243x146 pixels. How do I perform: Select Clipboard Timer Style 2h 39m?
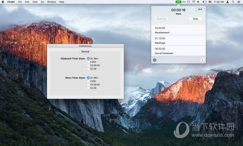pos(88,58)
